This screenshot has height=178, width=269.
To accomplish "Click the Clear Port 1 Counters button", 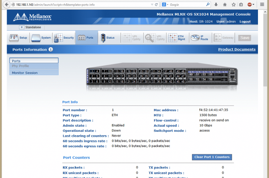I will tap(212, 157).
